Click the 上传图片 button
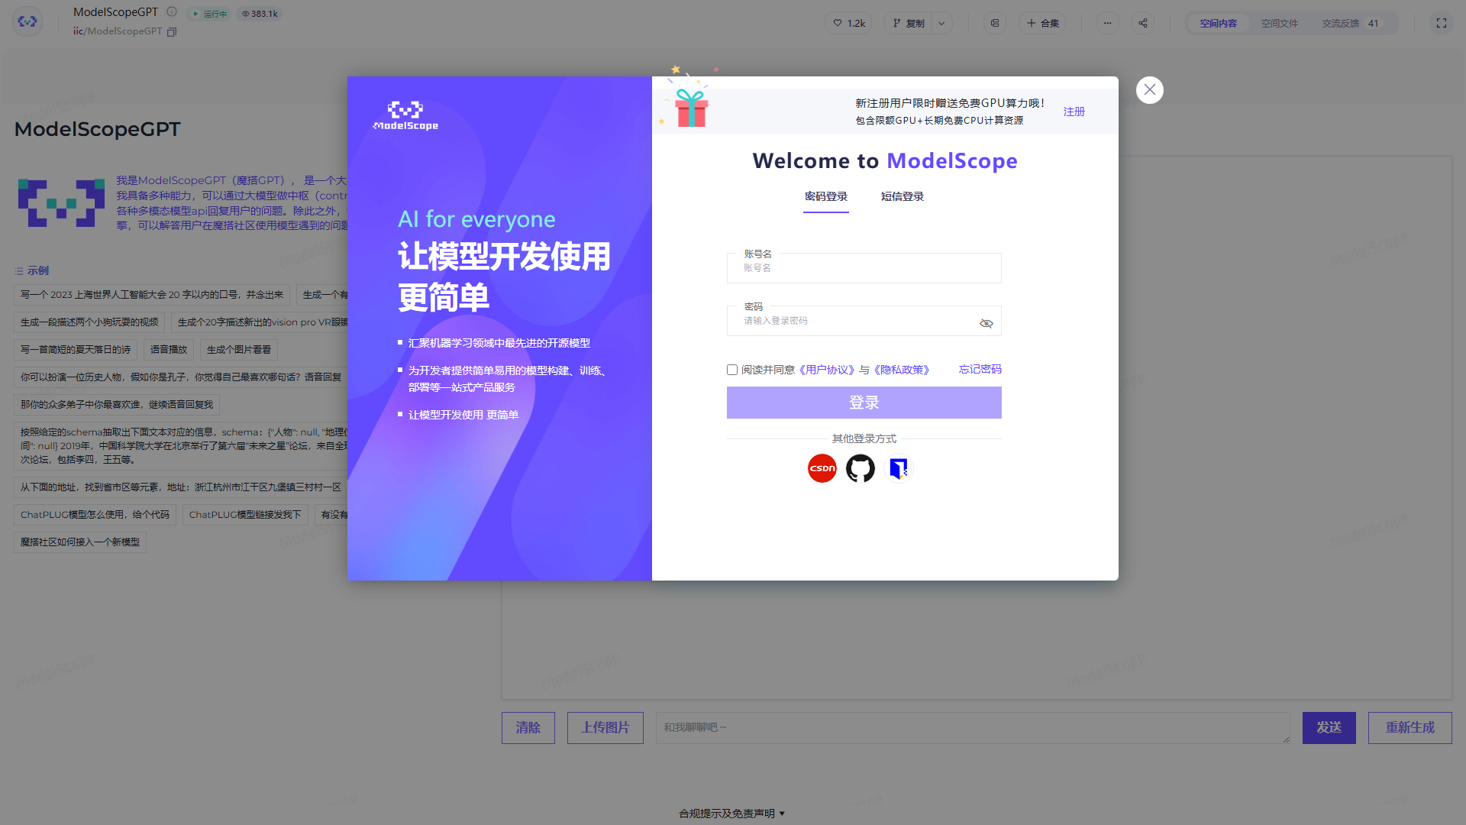1466x825 pixels. coord(605,728)
